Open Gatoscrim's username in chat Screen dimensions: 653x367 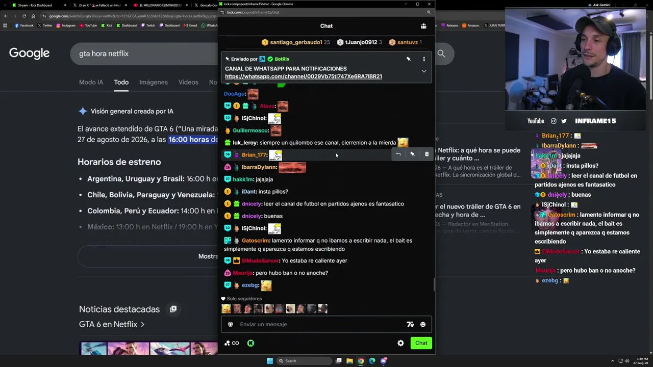point(255,241)
